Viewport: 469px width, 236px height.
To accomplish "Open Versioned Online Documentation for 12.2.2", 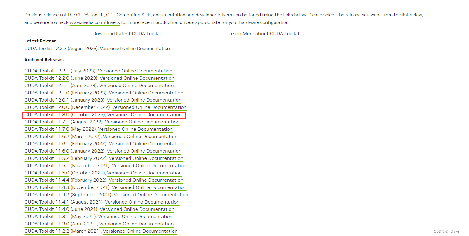I will tap(135, 49).
